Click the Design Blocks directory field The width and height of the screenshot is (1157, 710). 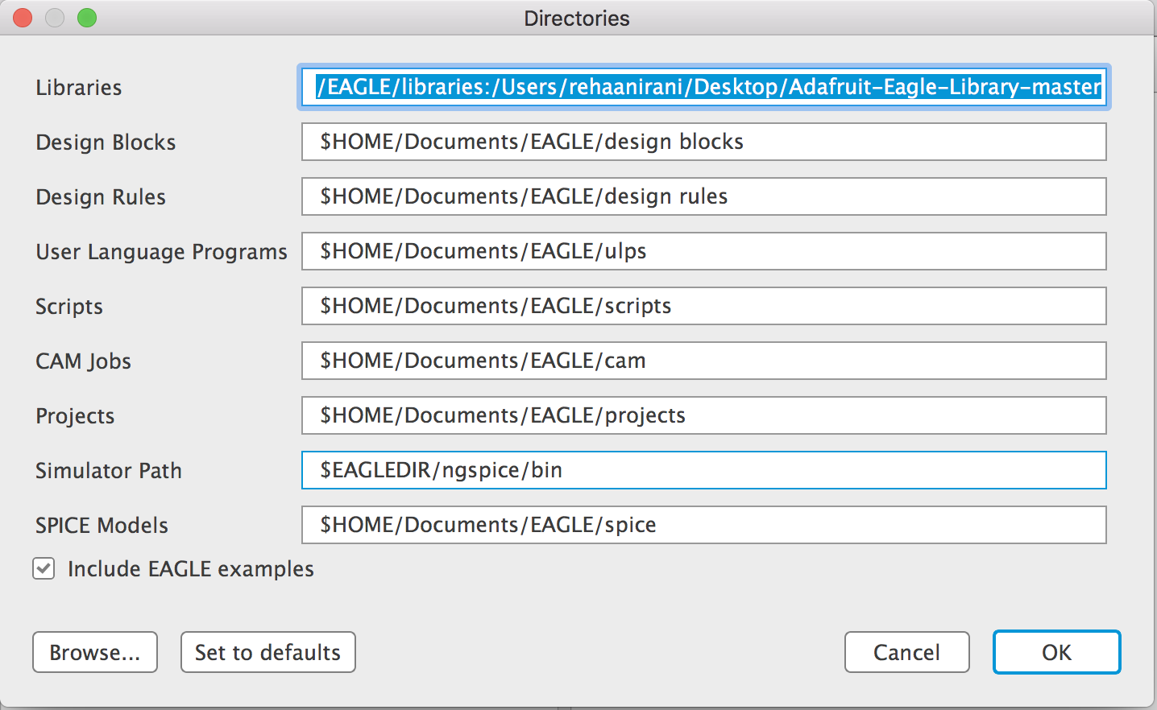click(703, 142)
